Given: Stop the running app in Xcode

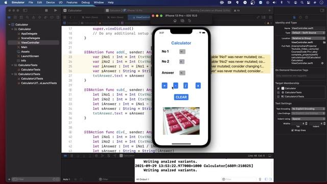Looking at the screenshot, I should (x=46, y=10).
